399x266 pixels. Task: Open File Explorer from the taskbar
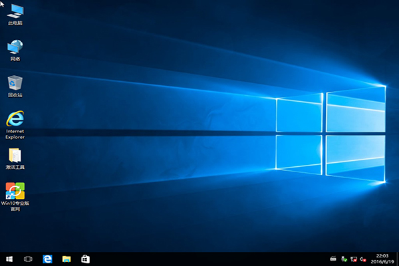(66, 259)
